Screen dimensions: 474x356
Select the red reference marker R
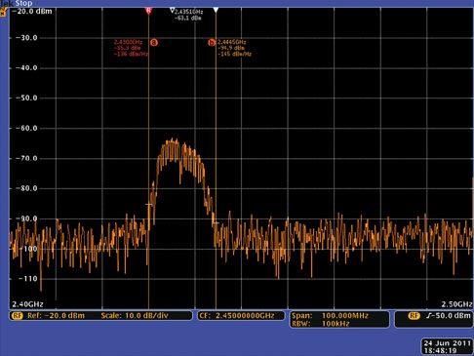click(x=148, y=11)
